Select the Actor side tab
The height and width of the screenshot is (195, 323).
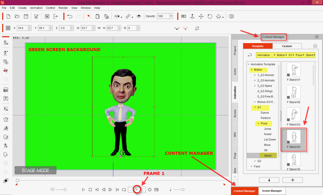(x=235, y=71)
